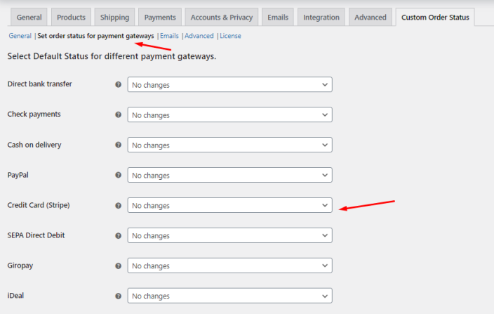This screenshot has width=494, height=314.
Task: Click SEPA Direct Debit help icon
Action: point(118,236)
